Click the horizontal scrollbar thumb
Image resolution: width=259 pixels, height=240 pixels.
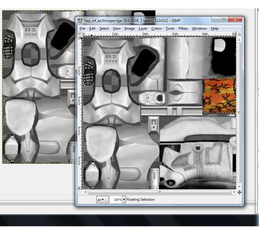(160, 192)
